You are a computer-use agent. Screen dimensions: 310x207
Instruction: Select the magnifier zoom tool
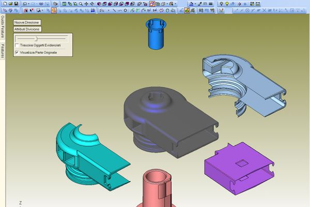point(81,4)
